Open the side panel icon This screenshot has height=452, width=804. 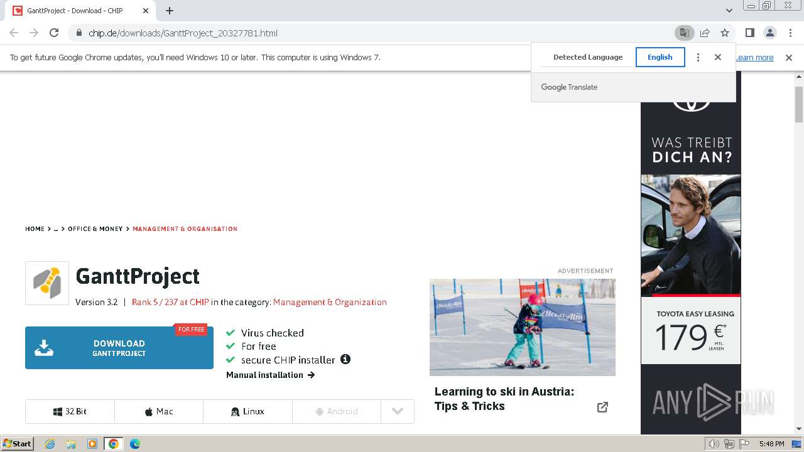click(x=749, y=33)
